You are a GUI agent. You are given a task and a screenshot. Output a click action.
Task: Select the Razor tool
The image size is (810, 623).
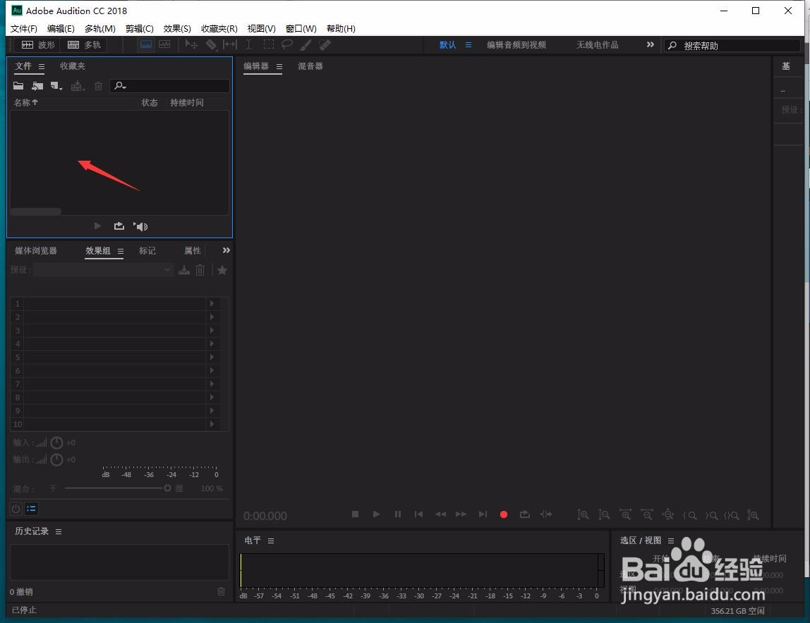pos(211,45)
